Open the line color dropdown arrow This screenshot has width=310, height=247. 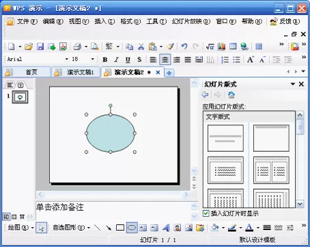[240, 228]
